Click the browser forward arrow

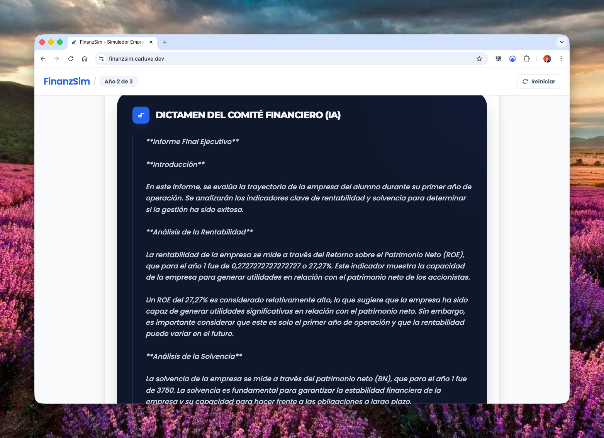tap(57, 59)
